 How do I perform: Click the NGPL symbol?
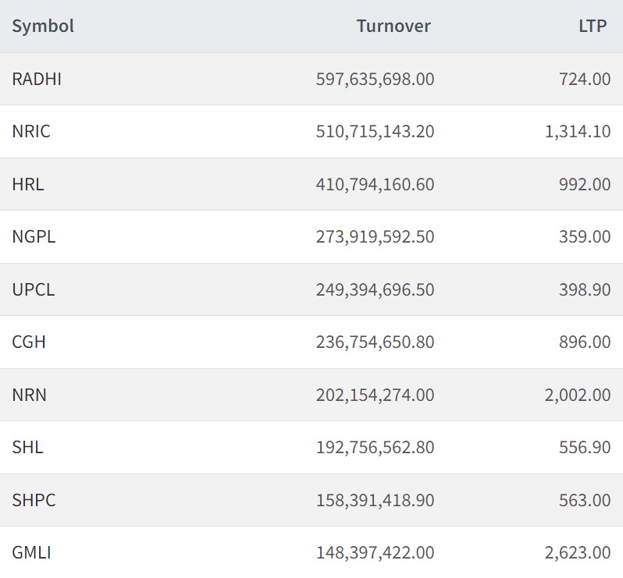pyautogui.click(x=34, y=236)
